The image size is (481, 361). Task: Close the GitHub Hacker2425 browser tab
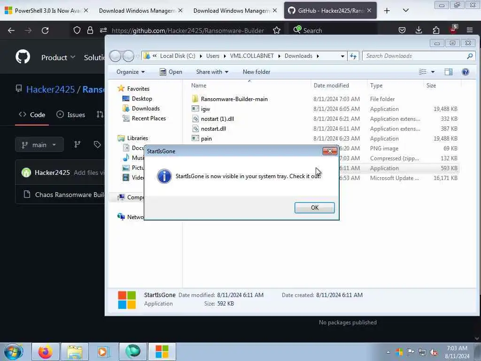pos(369,11)
